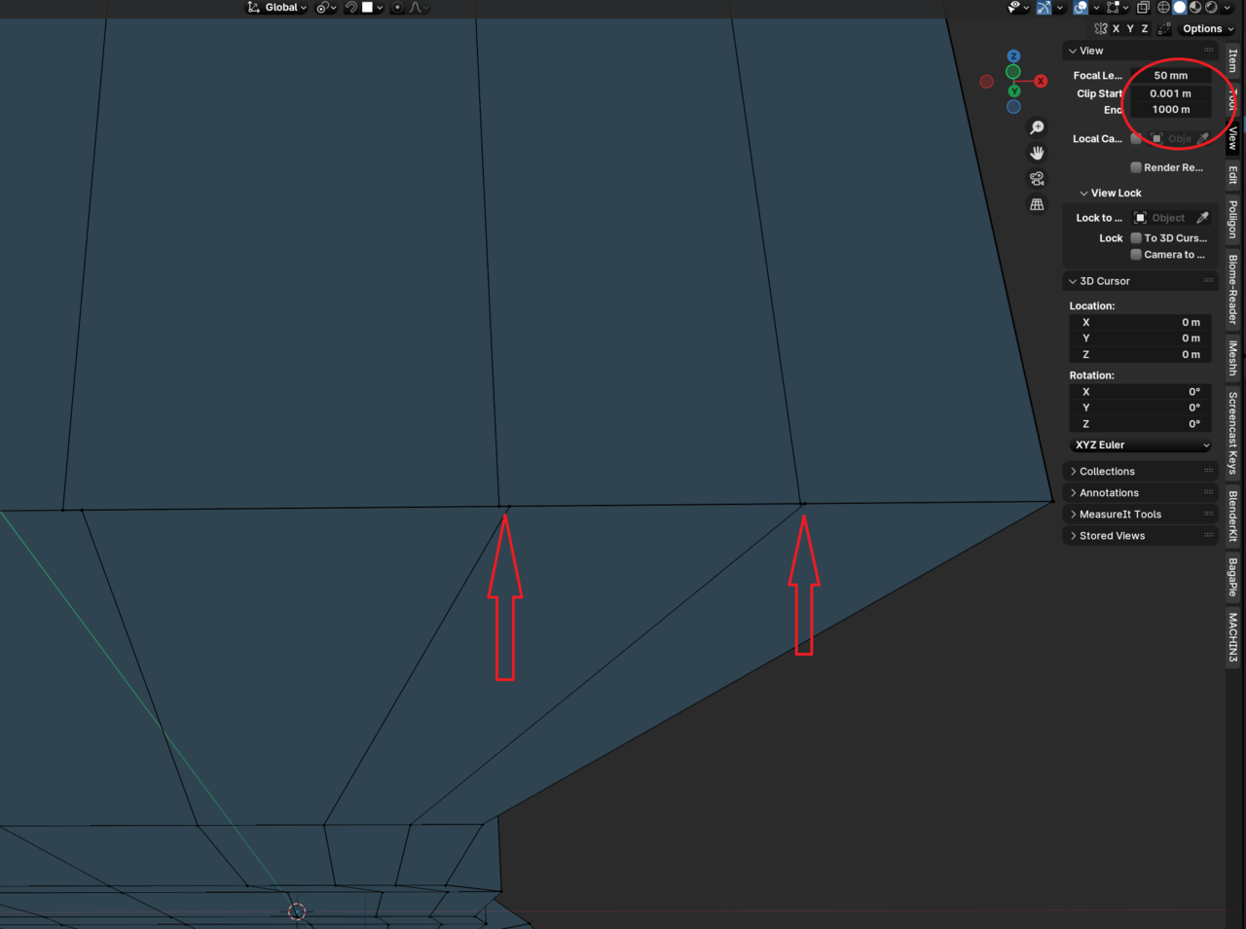
Task: Click the transform orientation axes icon
Action: tap(254, 8)
